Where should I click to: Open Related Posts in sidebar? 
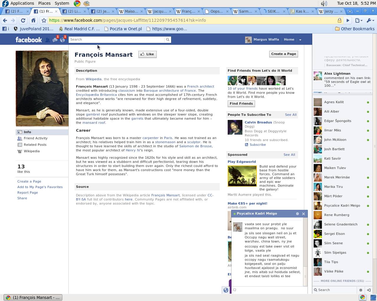tap(35, 145)
